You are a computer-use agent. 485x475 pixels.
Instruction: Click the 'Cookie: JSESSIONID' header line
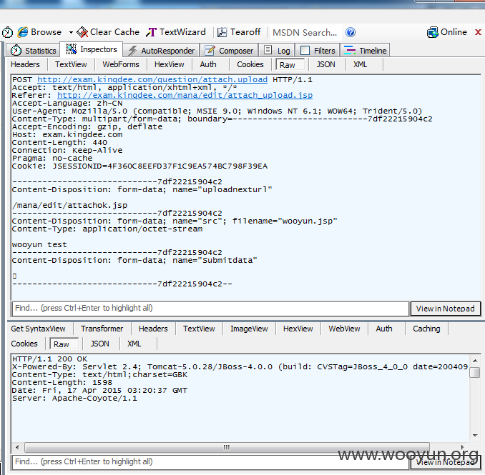point(139,166)
